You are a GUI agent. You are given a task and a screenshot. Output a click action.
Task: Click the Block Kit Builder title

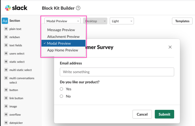pyautogui.click(x=58, y=8)
